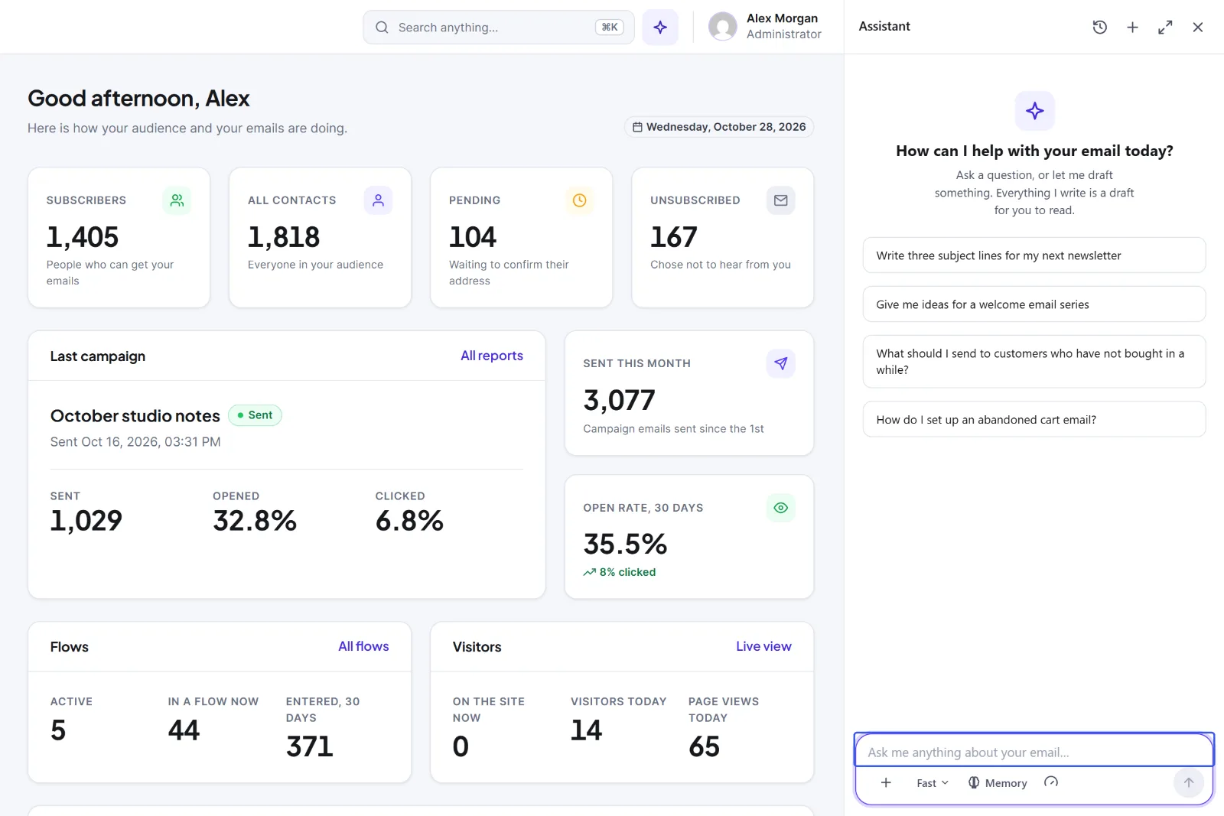Open the All reports link
Image resolution: width=1224 pixels, height=816 pixels.
[492, 356]
